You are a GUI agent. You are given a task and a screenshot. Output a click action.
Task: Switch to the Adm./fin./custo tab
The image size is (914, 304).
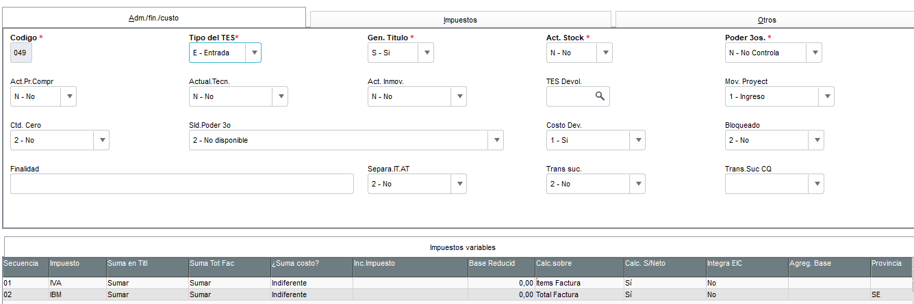tap(153, 18)
